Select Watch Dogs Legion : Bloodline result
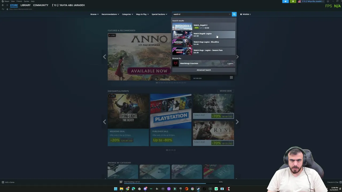 click(204, 43)
